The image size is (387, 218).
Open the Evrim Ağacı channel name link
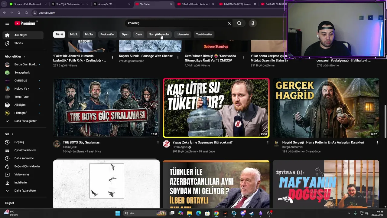tap(180, 147)
